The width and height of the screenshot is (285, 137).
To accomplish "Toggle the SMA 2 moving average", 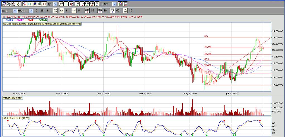I will pos(100,11).
